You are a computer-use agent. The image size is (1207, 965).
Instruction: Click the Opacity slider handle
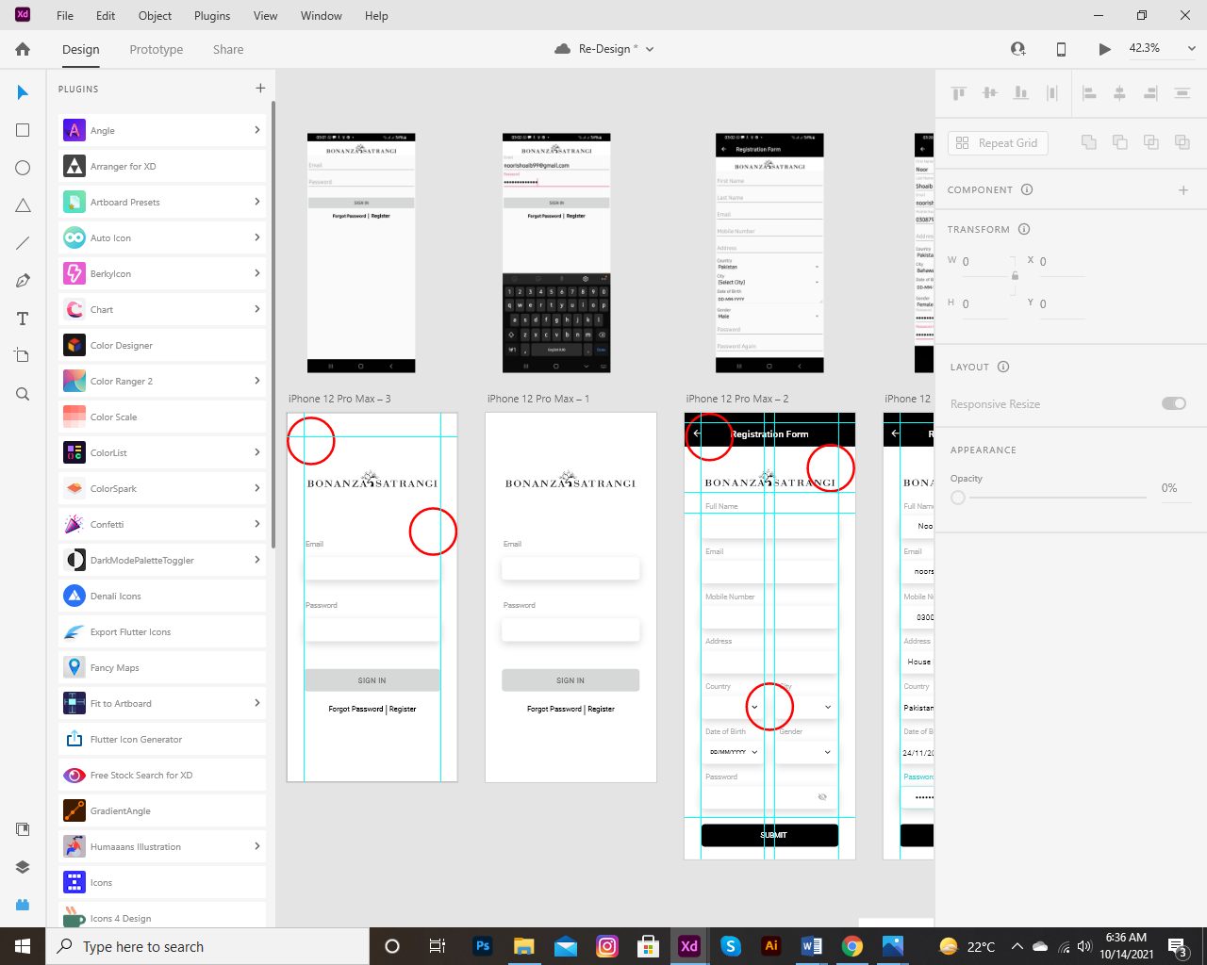click(x=958, y=498)
